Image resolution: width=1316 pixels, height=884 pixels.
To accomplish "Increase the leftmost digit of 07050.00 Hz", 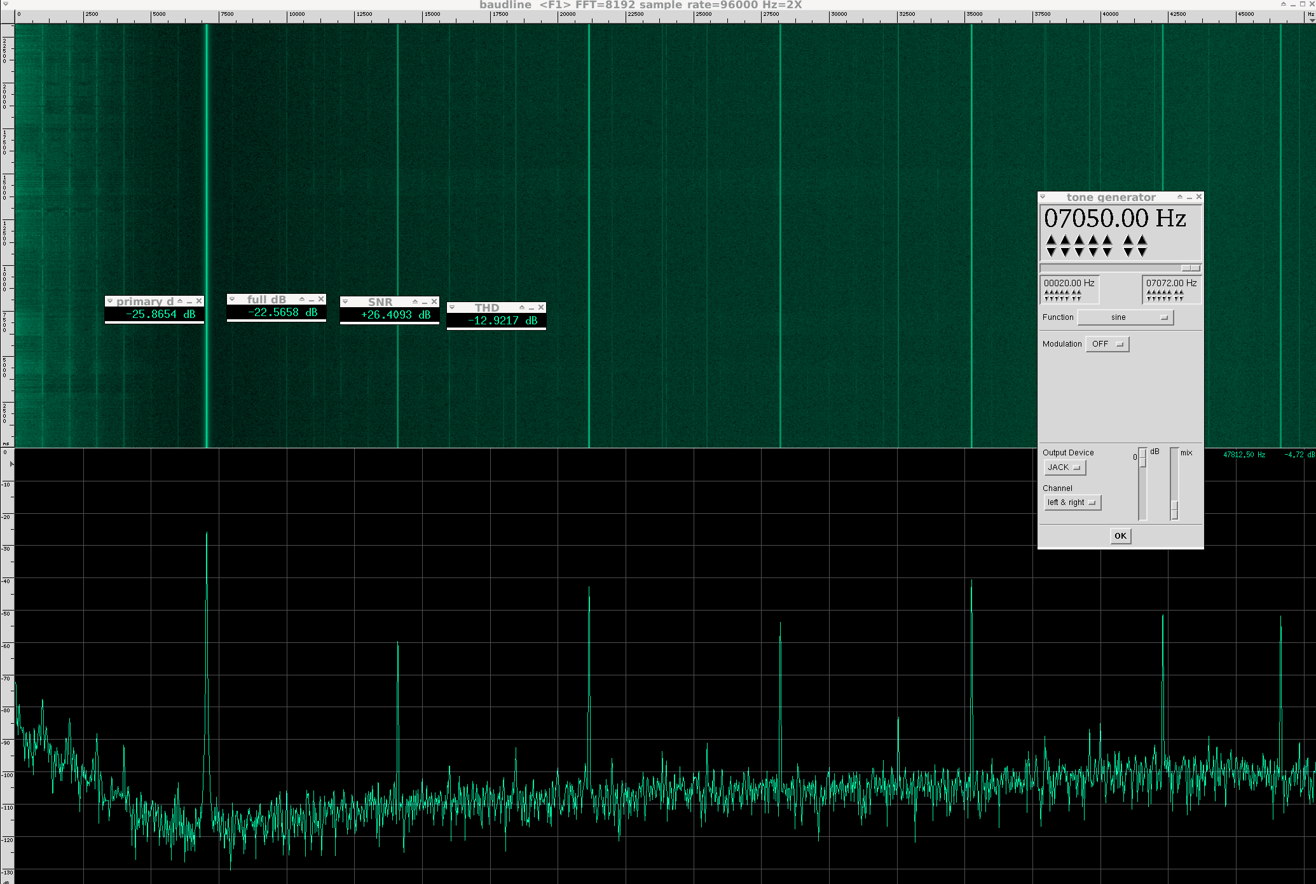I will click(x=1051, y=240).
